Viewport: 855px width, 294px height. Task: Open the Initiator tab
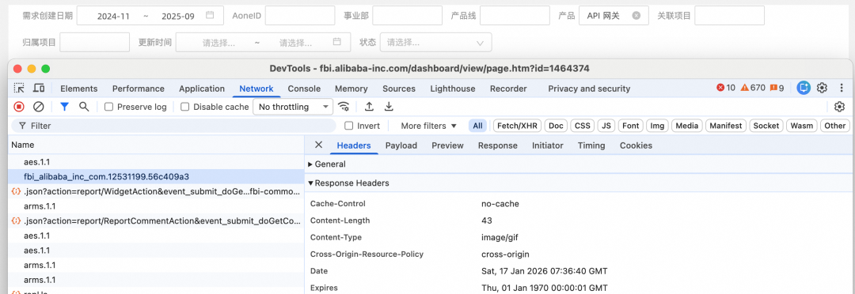(548, 145)
